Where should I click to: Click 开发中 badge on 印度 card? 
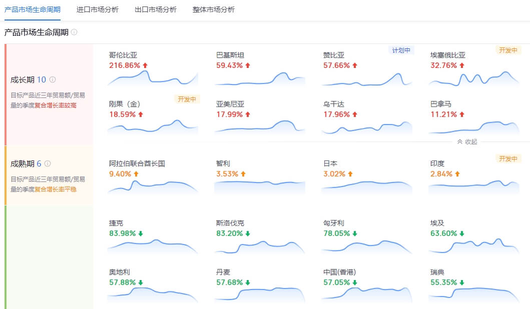508,158
